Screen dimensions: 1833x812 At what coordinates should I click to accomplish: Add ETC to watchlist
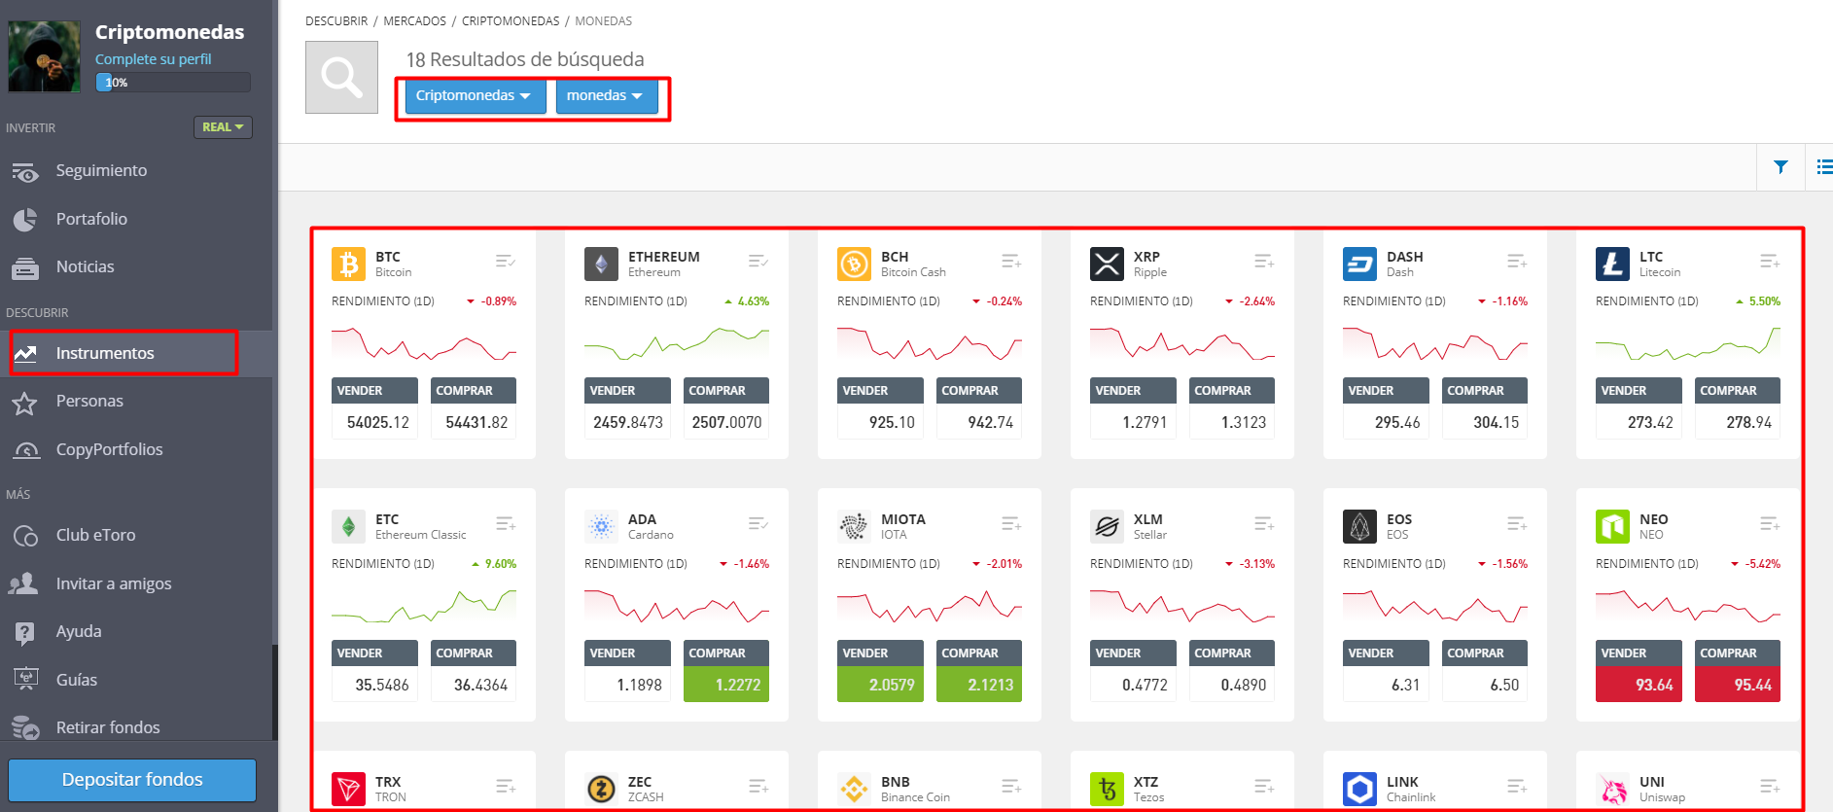point(506,523)
